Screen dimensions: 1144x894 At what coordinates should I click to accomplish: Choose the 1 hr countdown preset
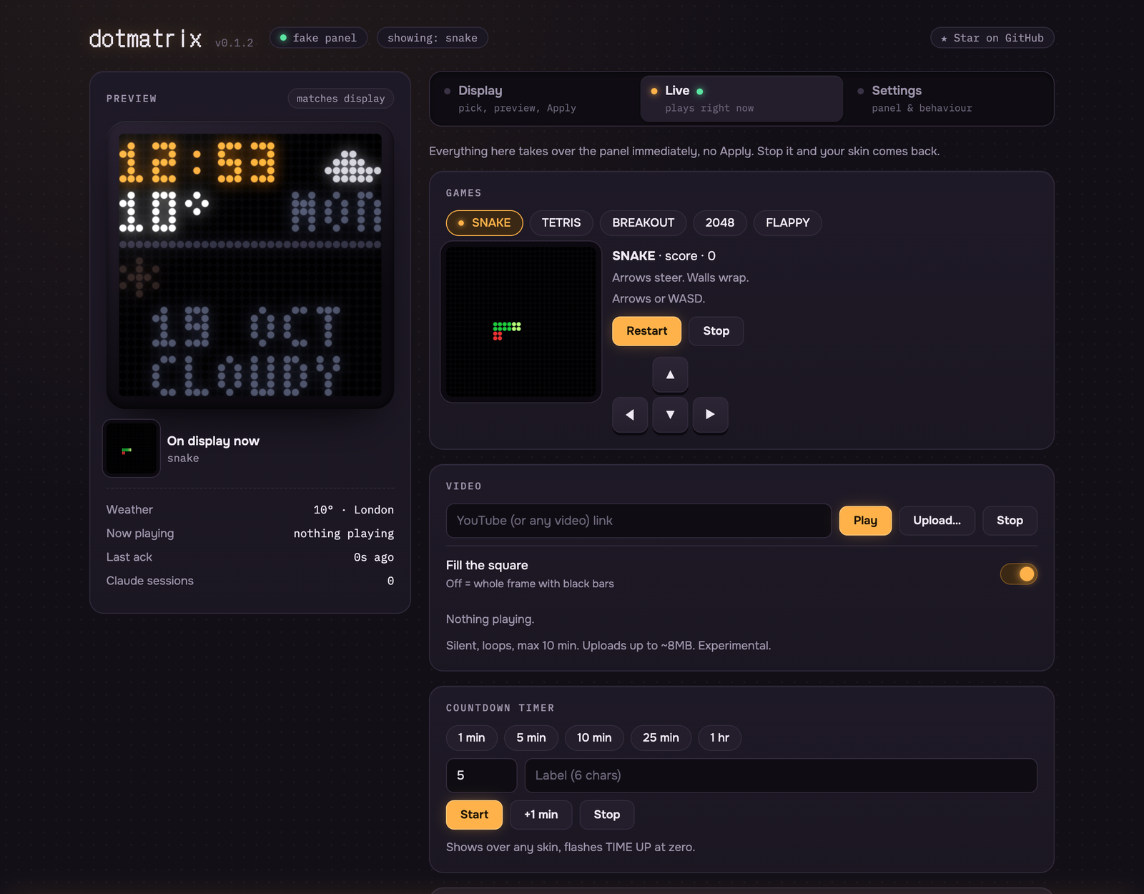(720, 738)
